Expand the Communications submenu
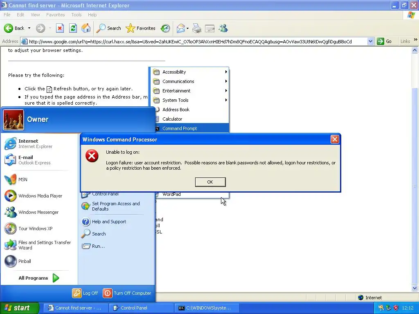This screenshot has height=314, width=419. click(x=189, y=81)
